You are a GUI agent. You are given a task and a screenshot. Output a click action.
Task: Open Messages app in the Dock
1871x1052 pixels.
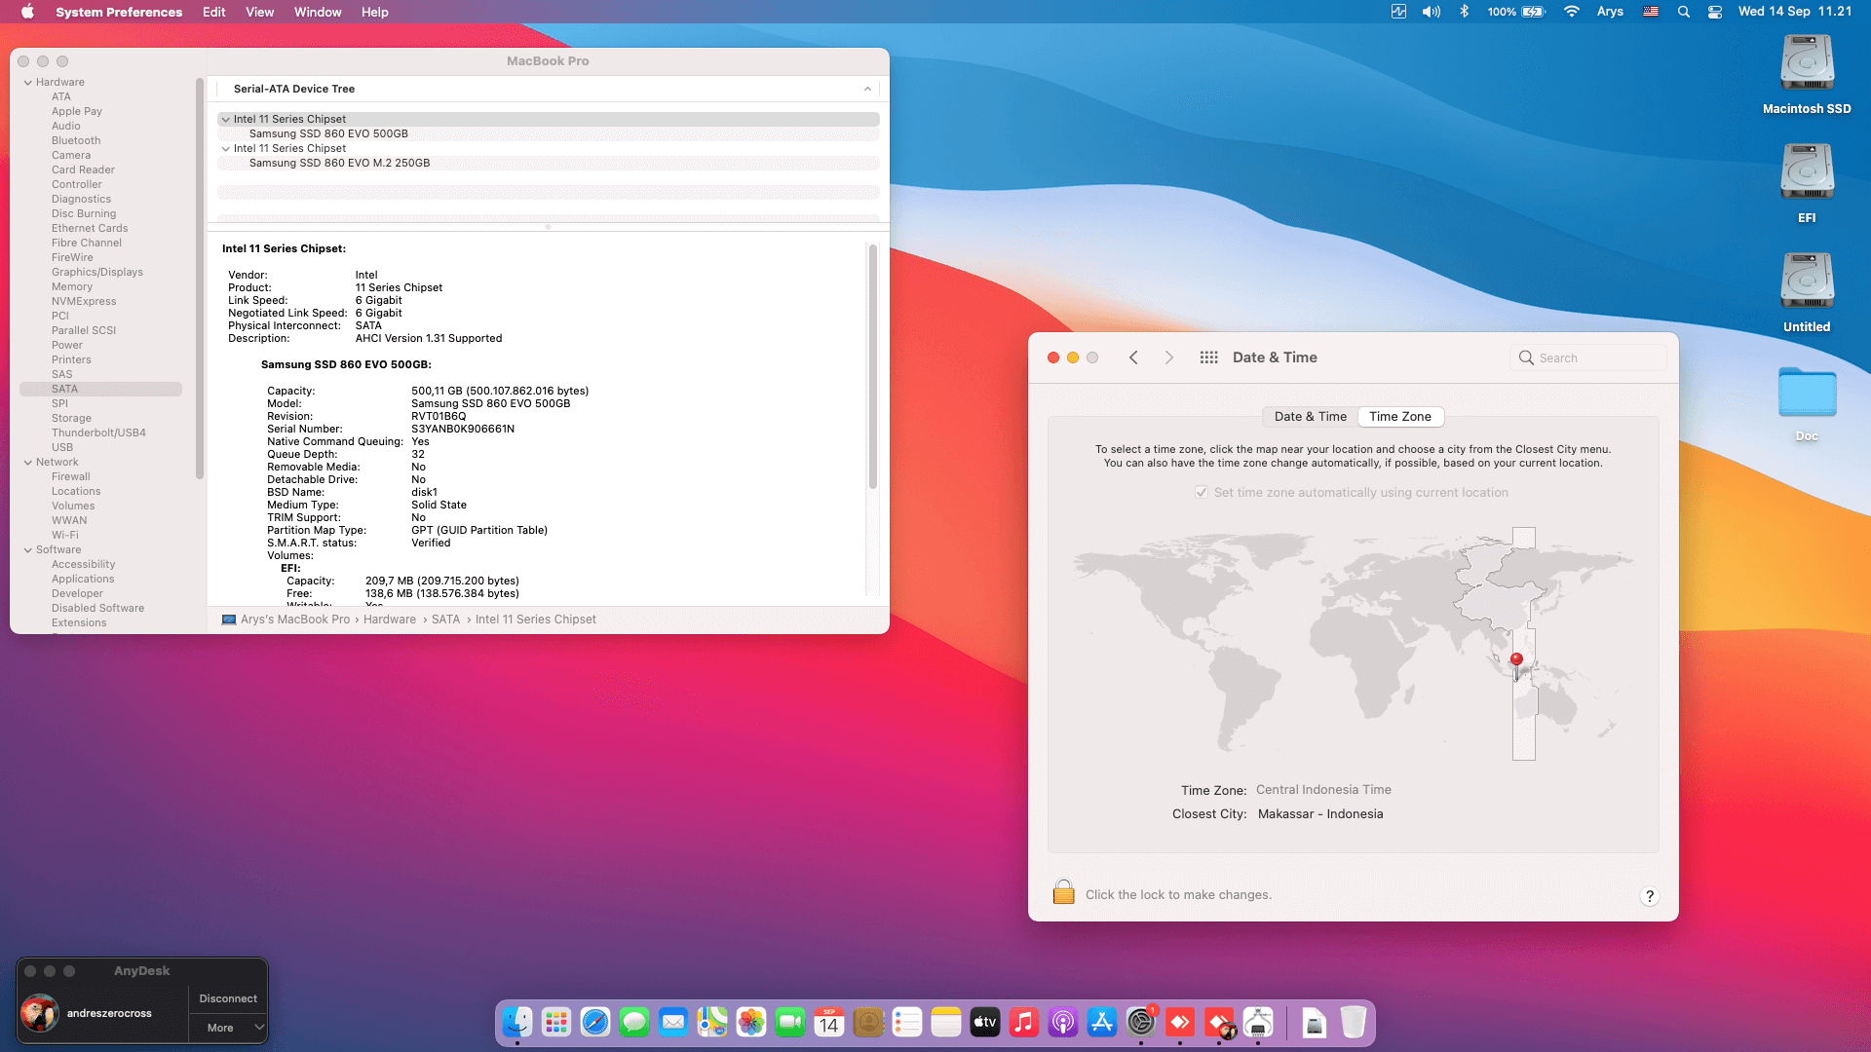[x=634, y=1022]
